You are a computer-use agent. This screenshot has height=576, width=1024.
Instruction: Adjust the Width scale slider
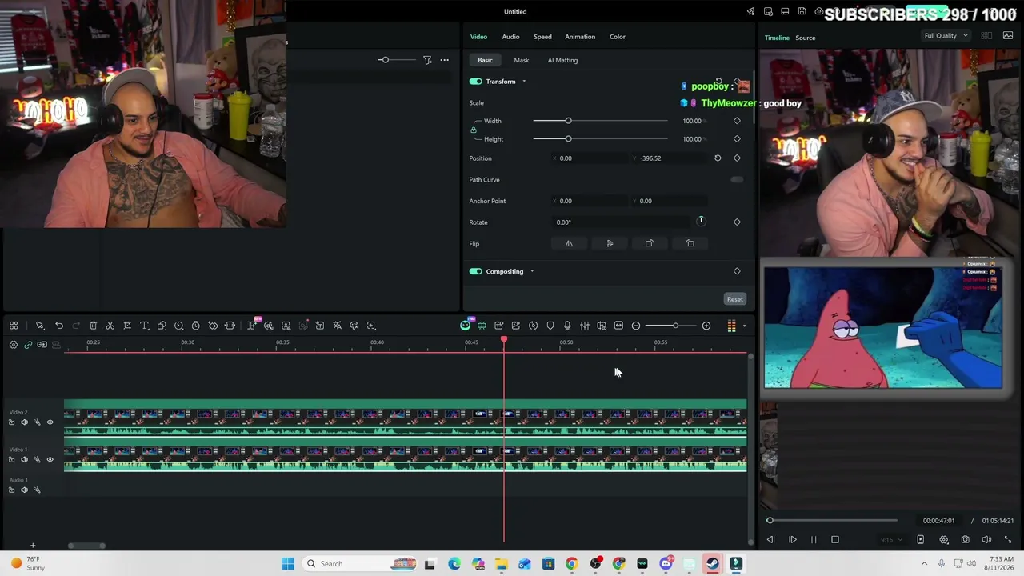coord(600,121)
